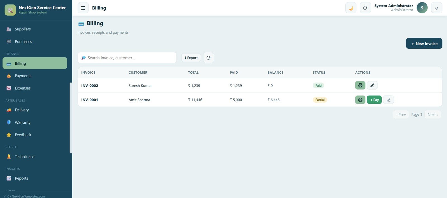Add payment with + Pay button
This screenshot has width=447, height=198.
tap(374, 100)
